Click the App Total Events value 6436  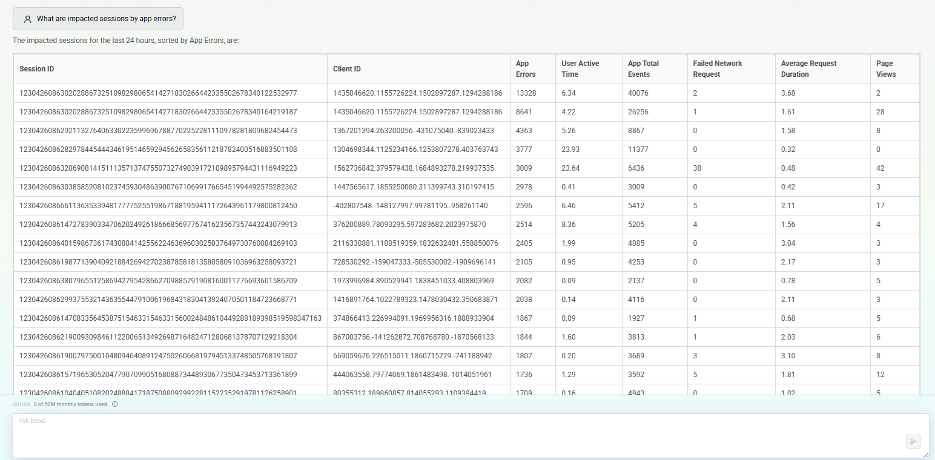click(636, 168)
